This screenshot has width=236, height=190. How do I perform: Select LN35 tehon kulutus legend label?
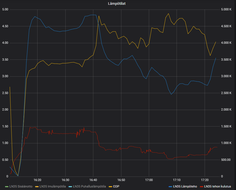point(218,186)
